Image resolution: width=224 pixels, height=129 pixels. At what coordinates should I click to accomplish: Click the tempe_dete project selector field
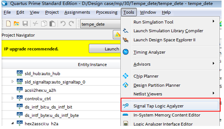[x=100, y=24]
